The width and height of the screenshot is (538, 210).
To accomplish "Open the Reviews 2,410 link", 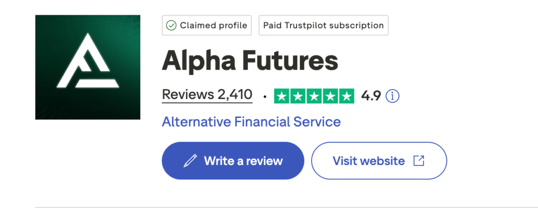I will click(207, 95).
